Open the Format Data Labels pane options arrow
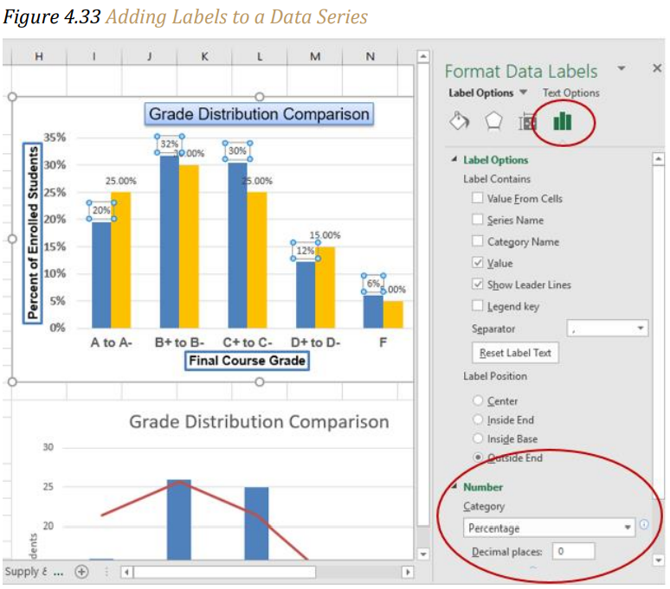670x589 pixels. coord(622,67)
